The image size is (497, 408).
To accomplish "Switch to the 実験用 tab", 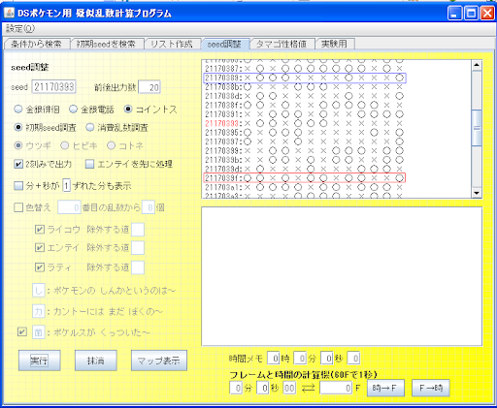I will click(334, 44).
